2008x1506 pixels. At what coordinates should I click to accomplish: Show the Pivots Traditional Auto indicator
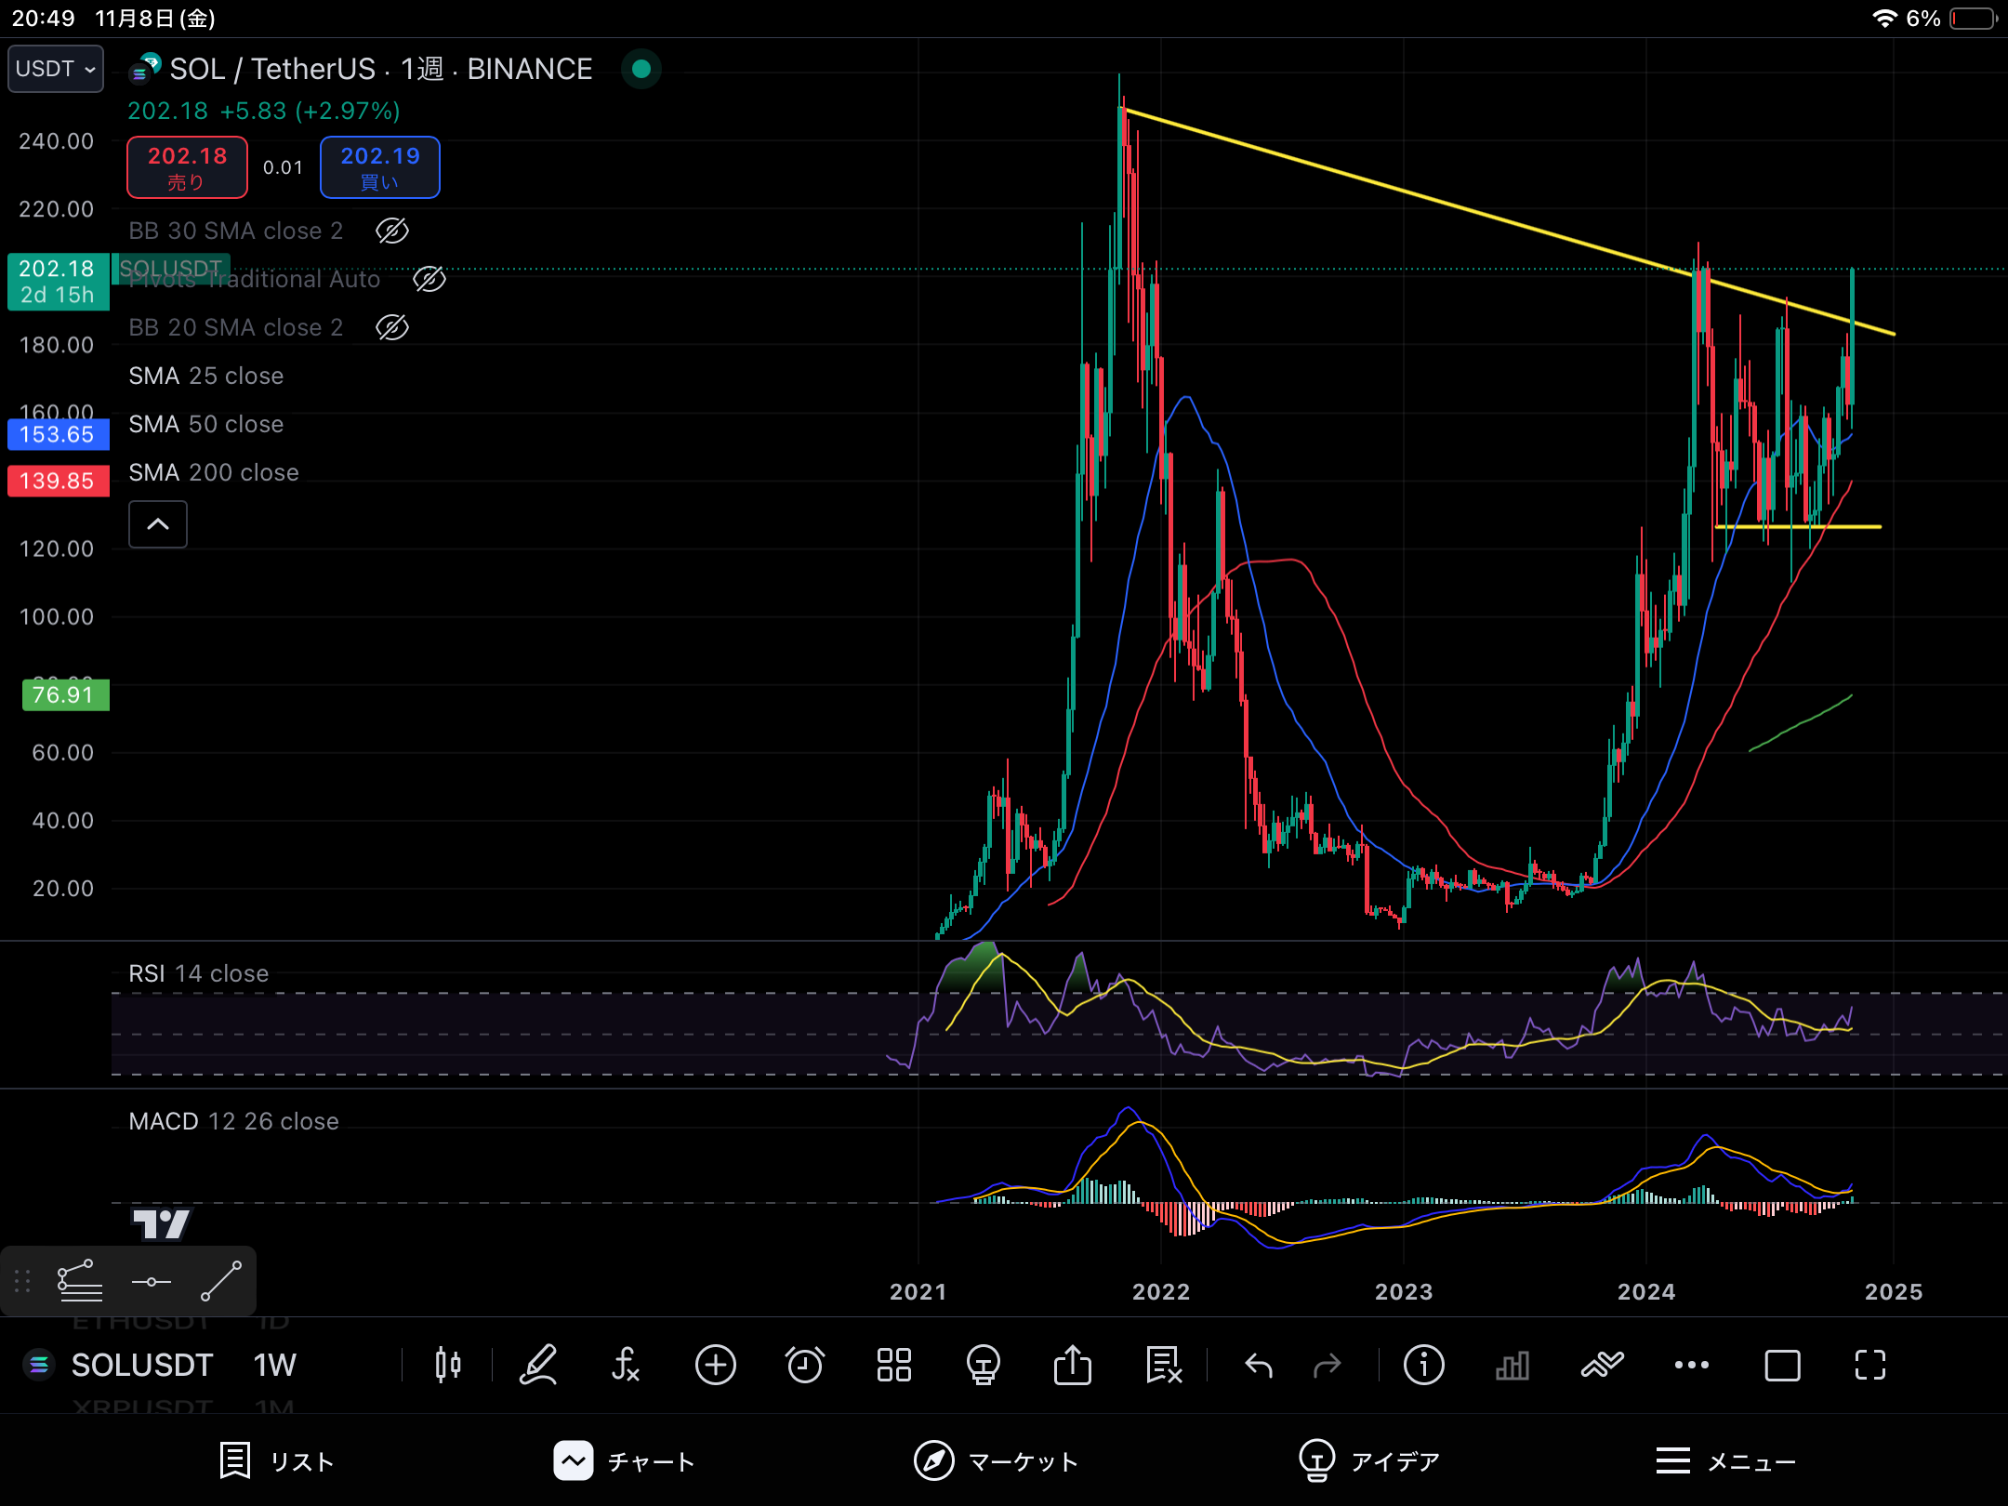429,279
